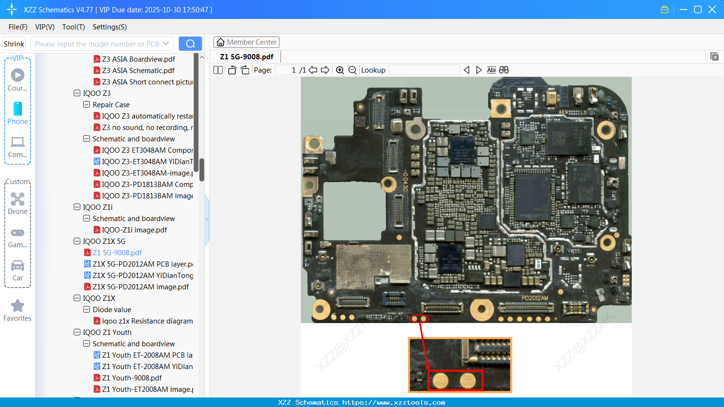Open Z1 Youth ET-2008AM PCB layer file
Viewport: 724px width, 407px height.
tap(143, 355)
